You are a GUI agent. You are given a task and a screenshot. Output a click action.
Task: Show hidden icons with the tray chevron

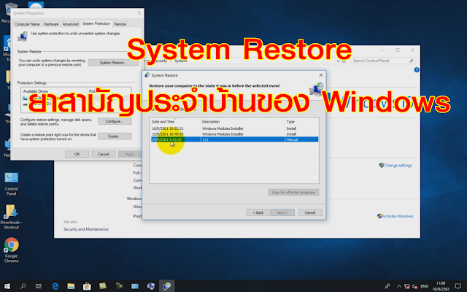399,286
